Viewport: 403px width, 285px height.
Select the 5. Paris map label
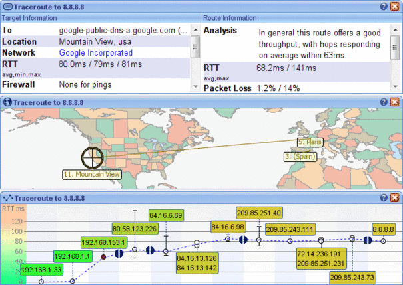point(310,142)
